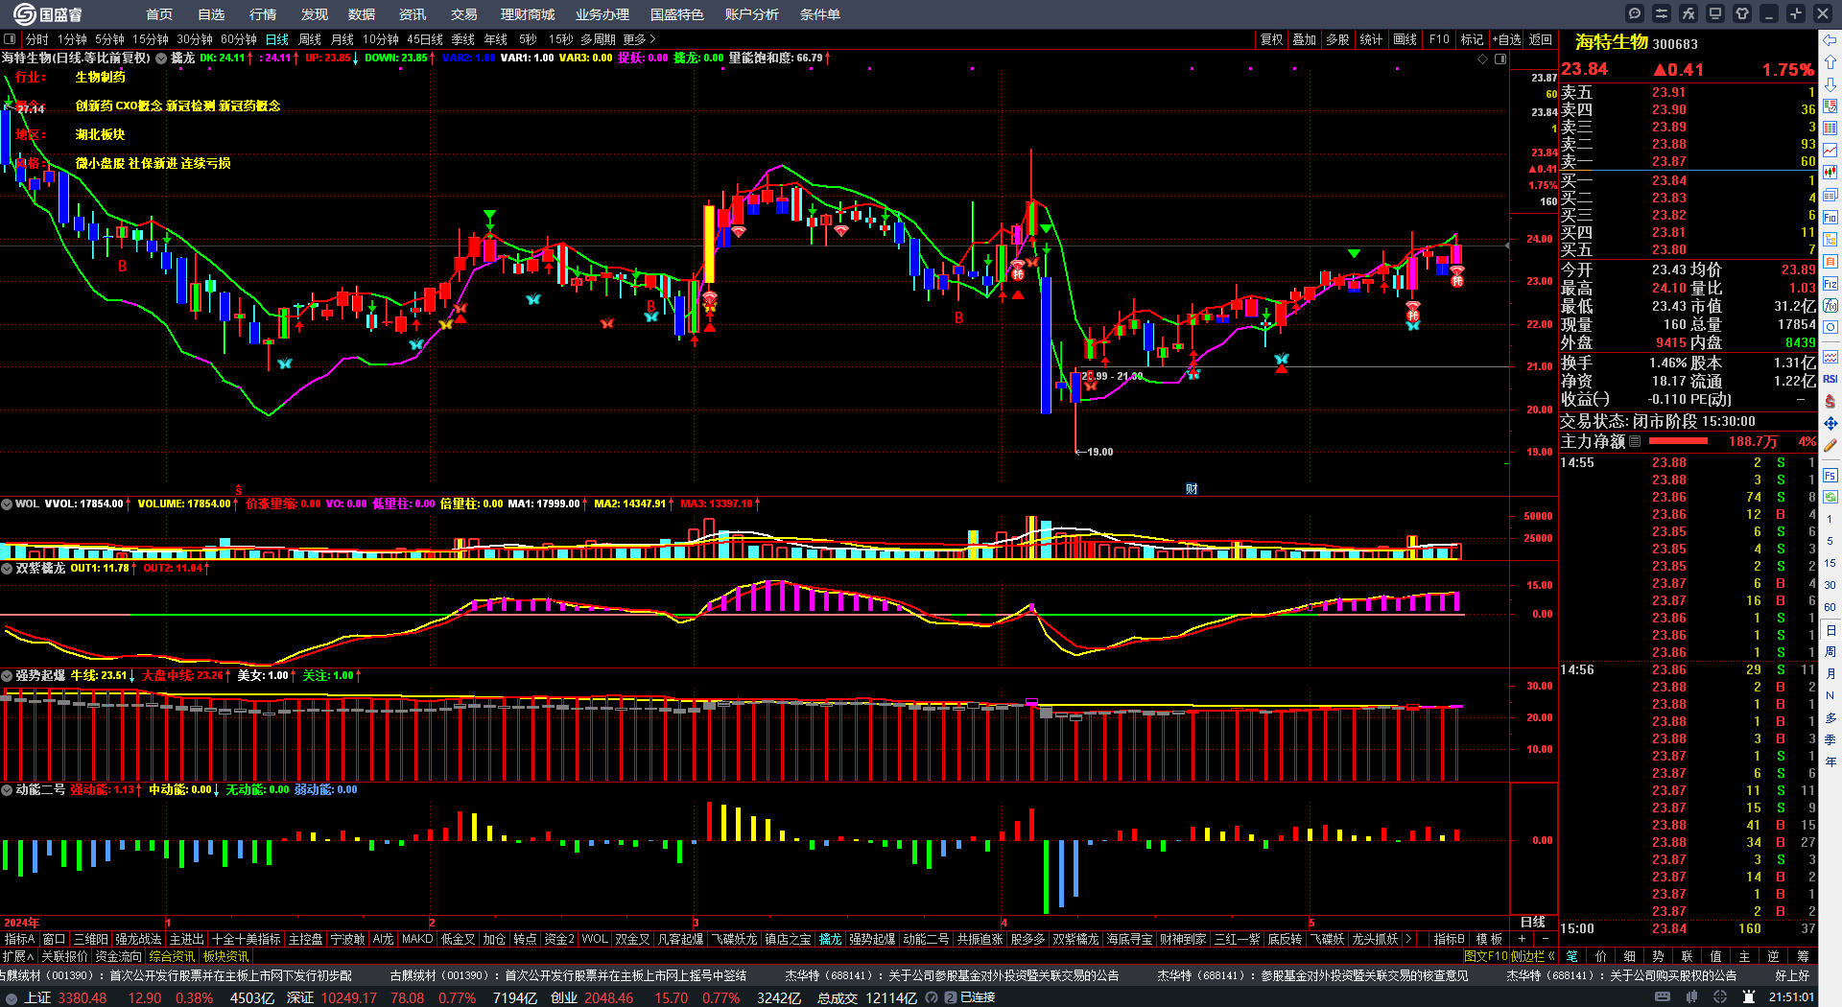Viewport: 1842px width, 1007px height.
Task: Toggle the WOL indicator circle button
Action: pyautogui.click(x=7, y=503)
